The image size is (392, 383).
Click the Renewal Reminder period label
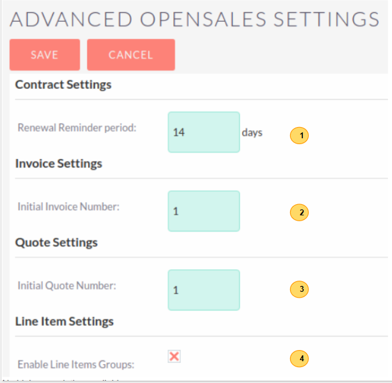coord(77,128)
